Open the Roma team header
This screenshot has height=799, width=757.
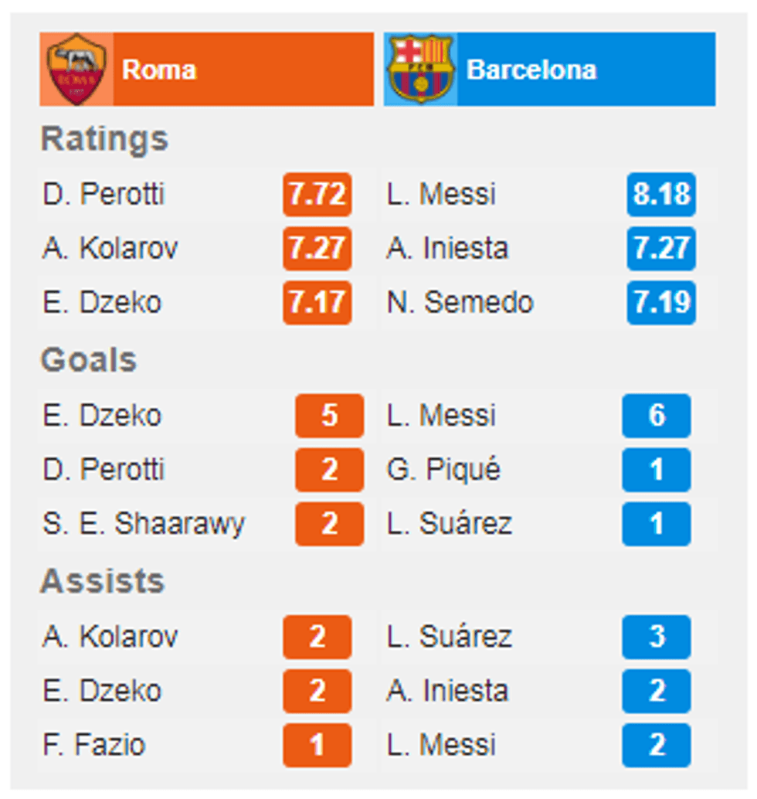(x=207, y=70)
